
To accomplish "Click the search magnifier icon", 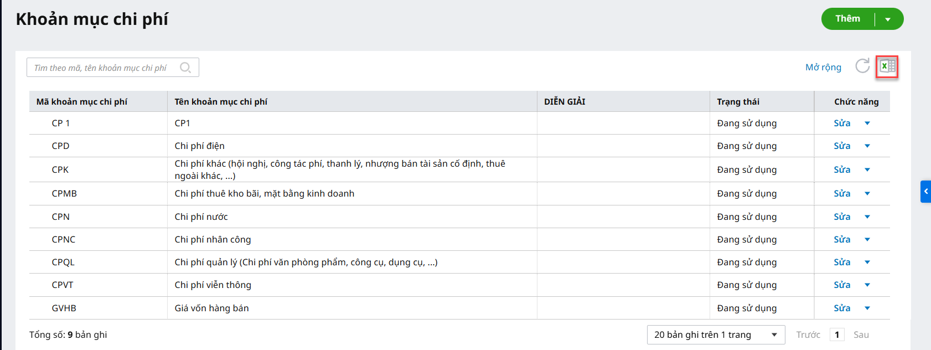I will [185, 68].
